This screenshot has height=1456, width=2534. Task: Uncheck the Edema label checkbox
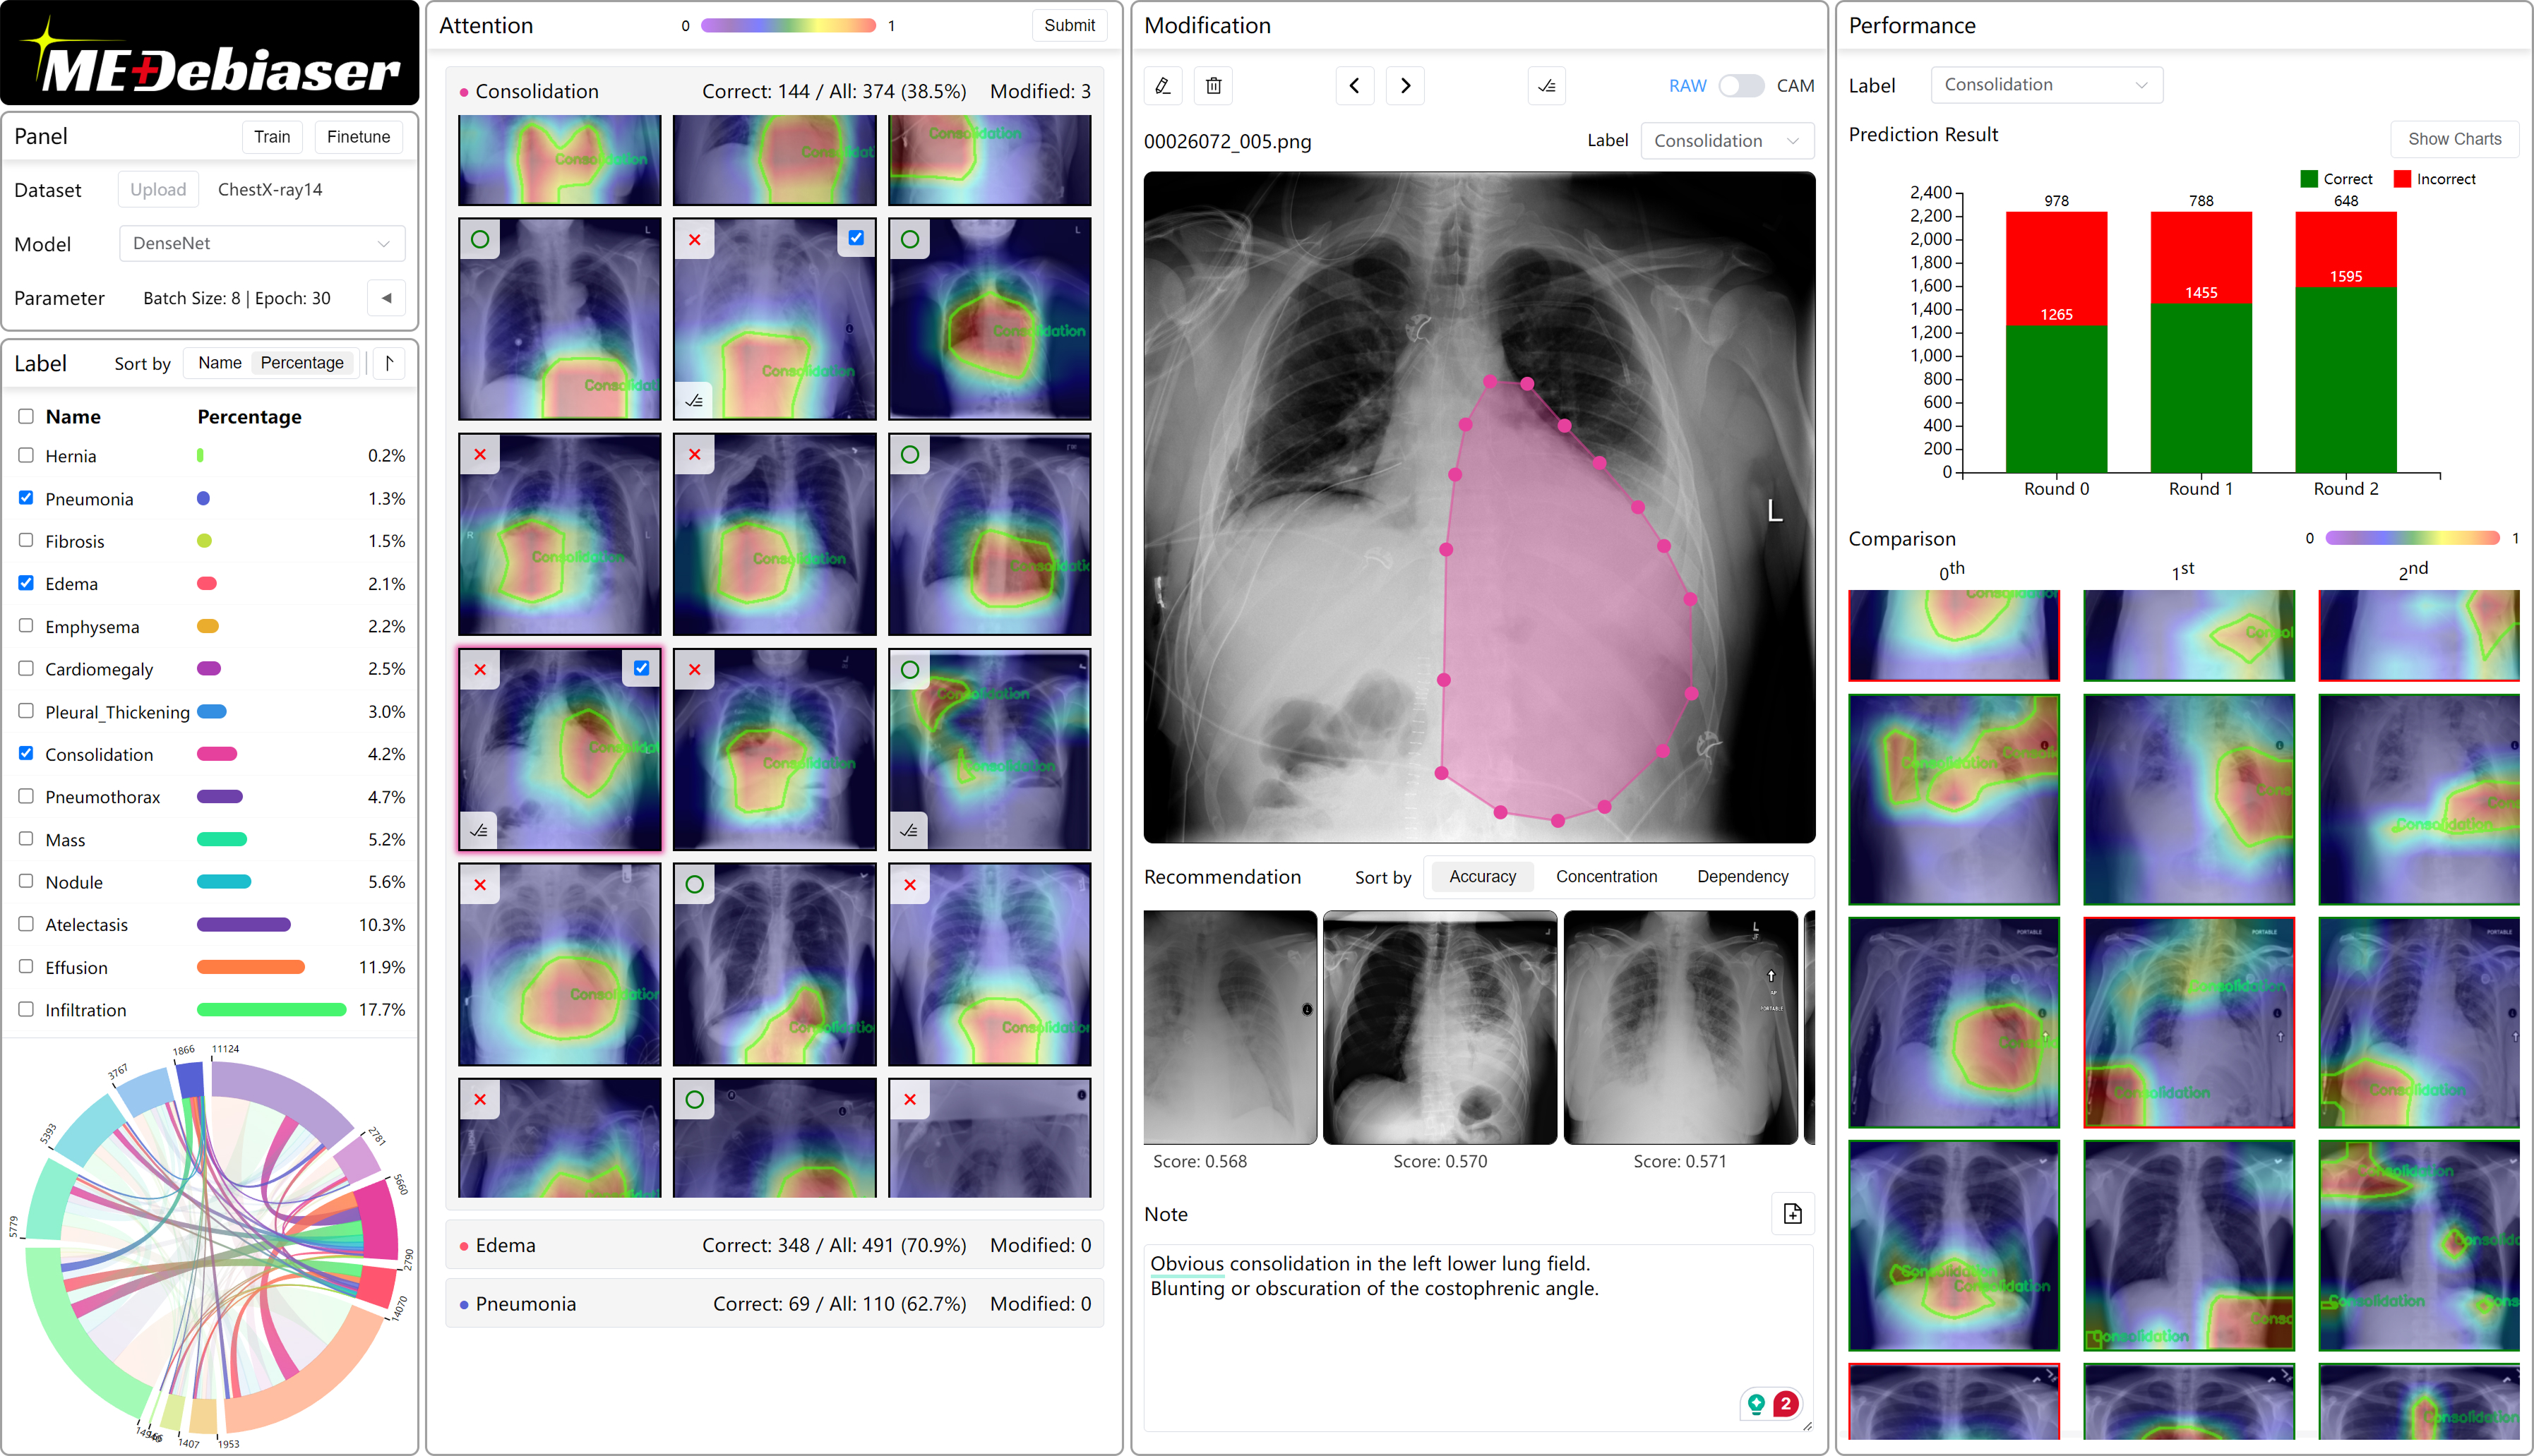coord(26,583)
